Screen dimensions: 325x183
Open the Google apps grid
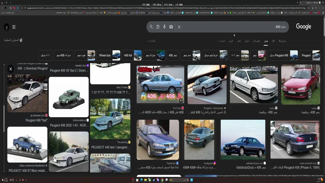[14, 27]
